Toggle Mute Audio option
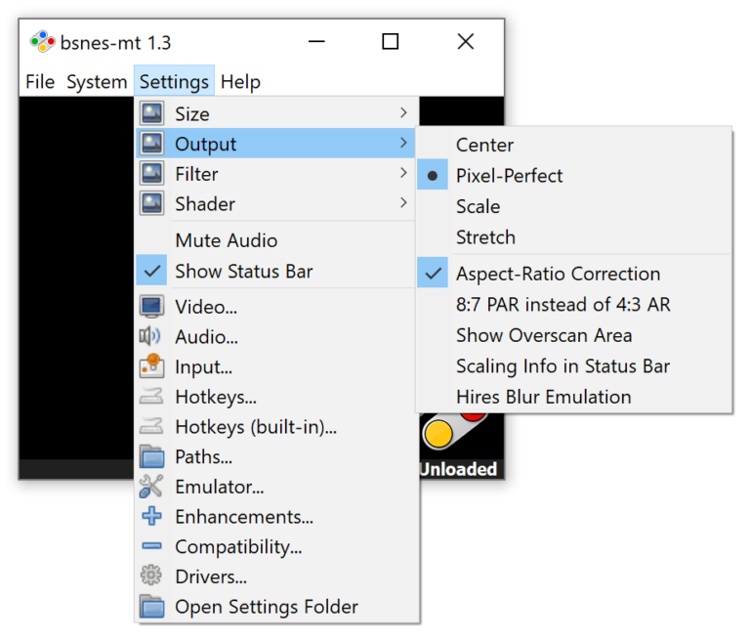This screenshot has height=640, width=750. [x=275, y=239]
